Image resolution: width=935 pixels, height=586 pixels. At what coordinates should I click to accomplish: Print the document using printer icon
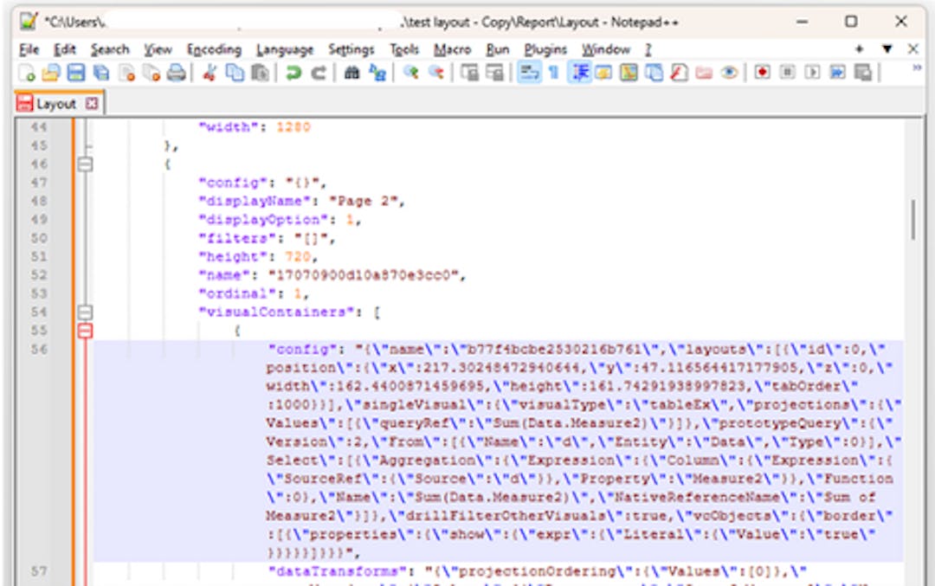pyautogui.click(x=177, y=73)
